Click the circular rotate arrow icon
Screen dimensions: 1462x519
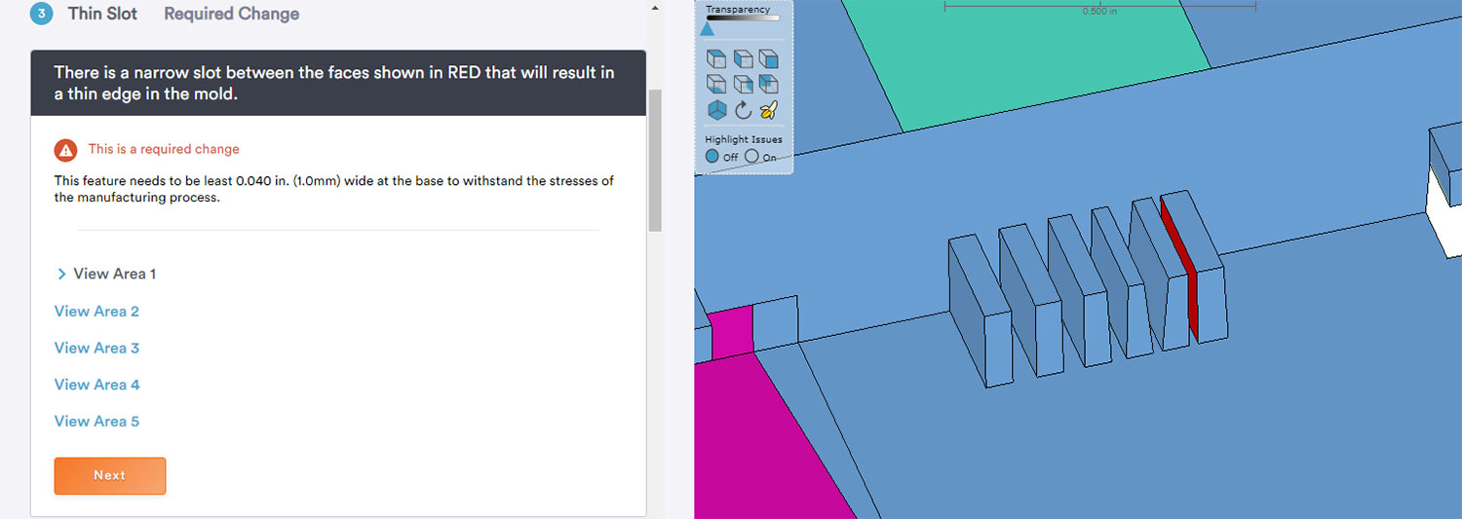(743, 110)
